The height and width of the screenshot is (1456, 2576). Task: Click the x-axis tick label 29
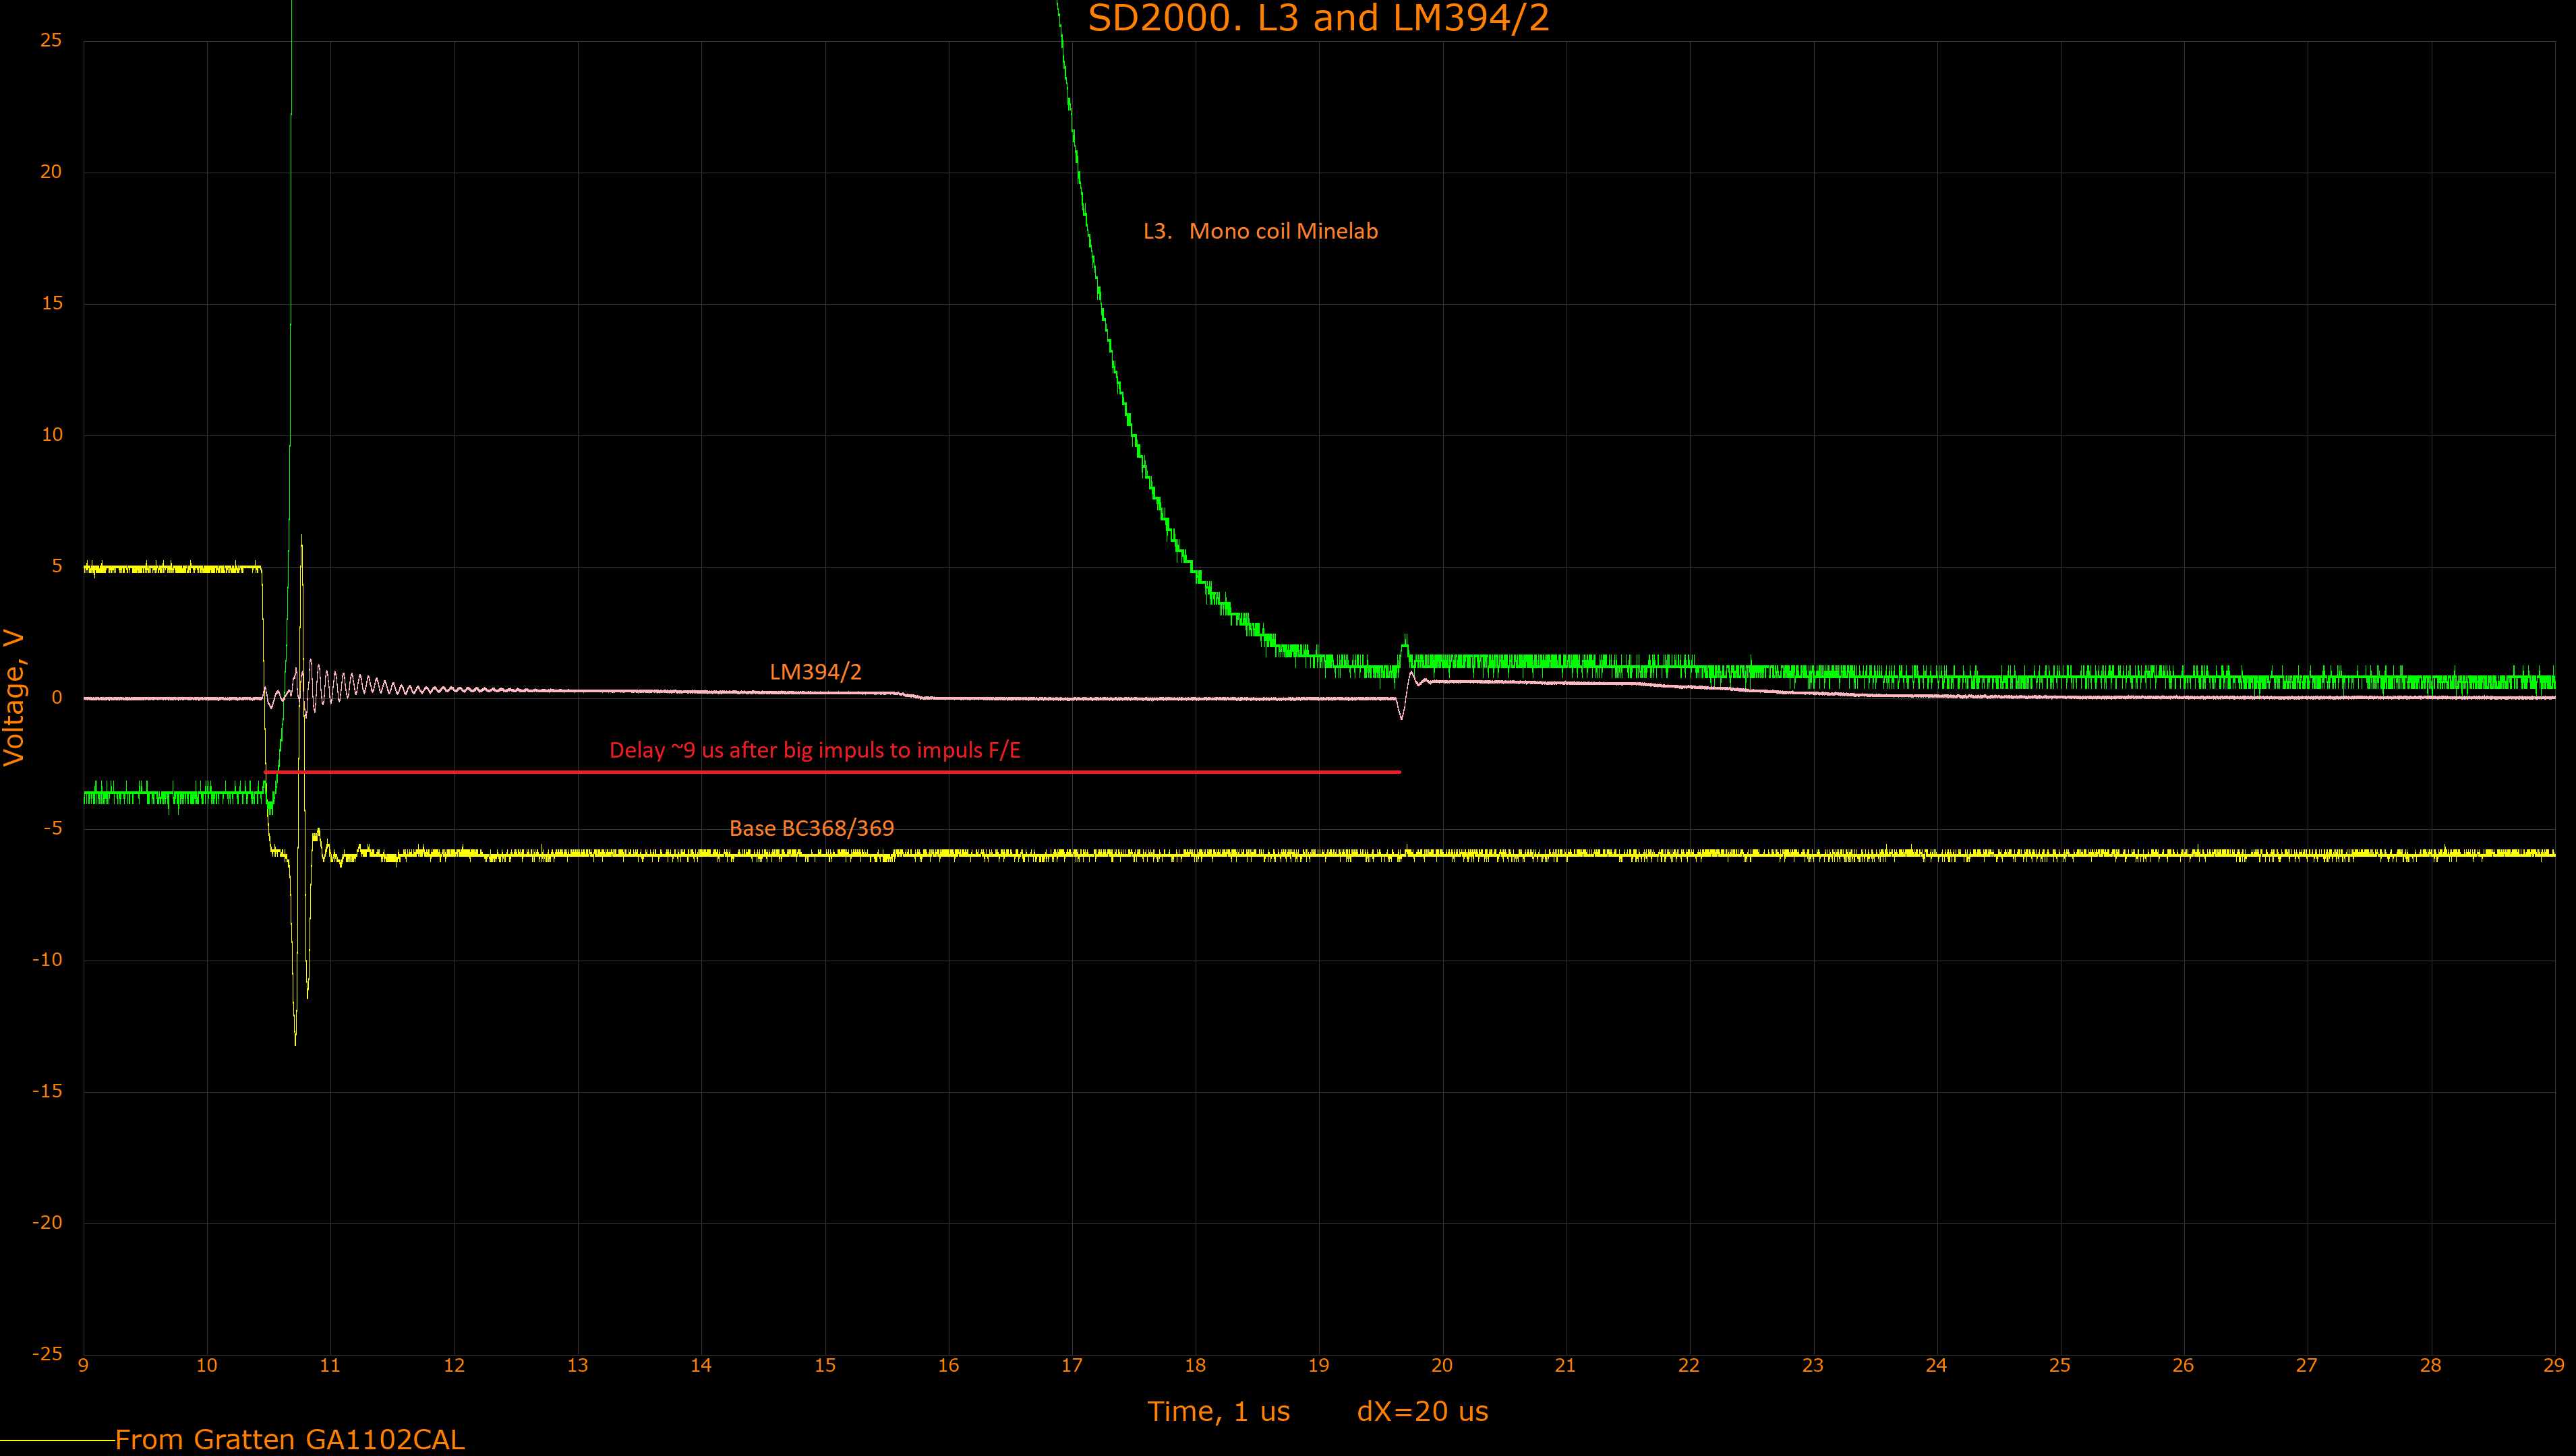tap(2553, 1365)
